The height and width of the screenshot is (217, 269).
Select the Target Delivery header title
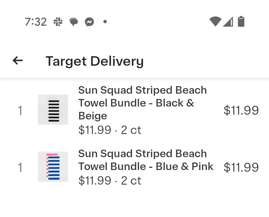[x=94, y=61]
